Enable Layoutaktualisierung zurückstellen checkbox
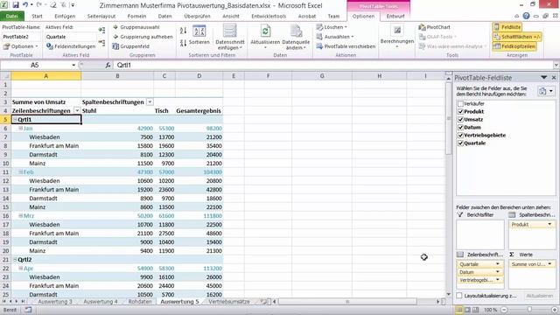The height and width of the screenshot is (315, 560). [x=459, y=296]
